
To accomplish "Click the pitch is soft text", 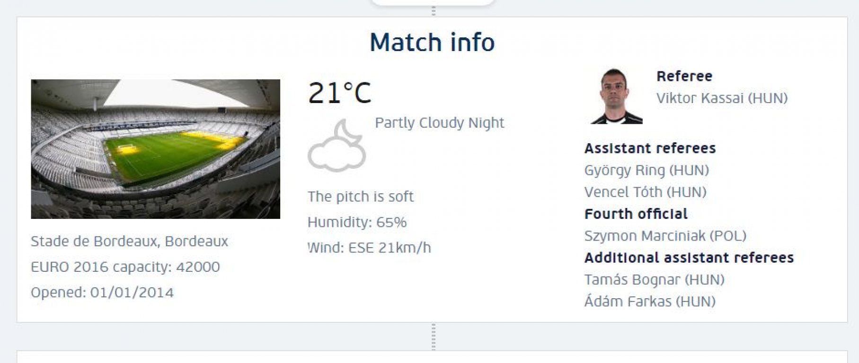I will [361, 197].
